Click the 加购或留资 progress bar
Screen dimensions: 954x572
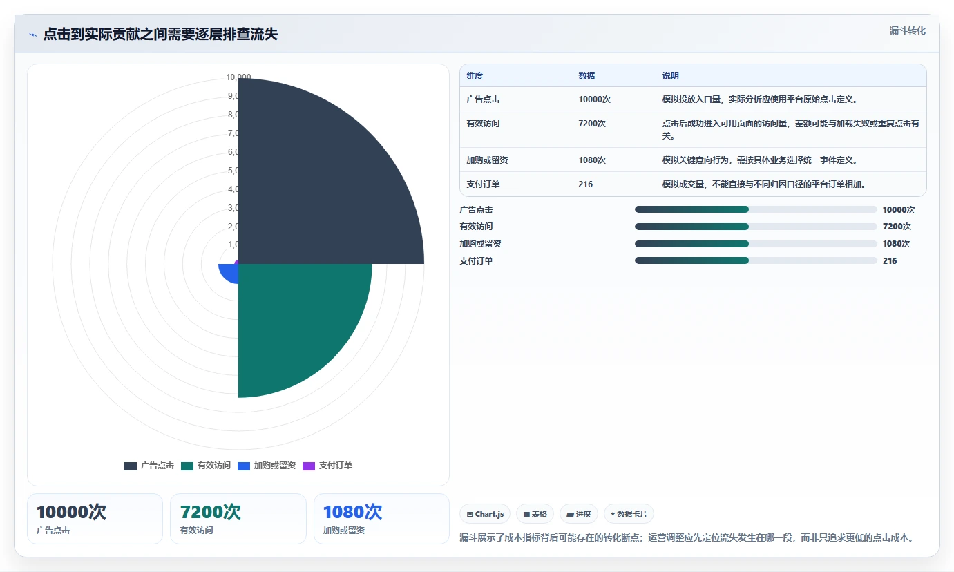point(756,244)
